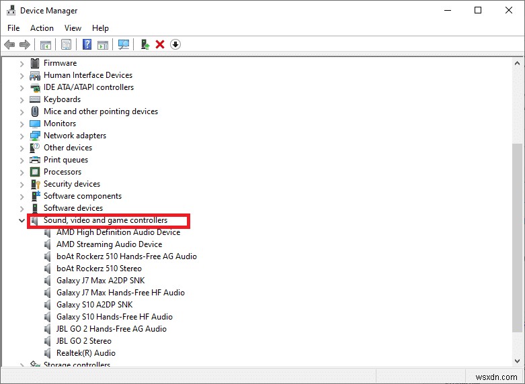Show/hide console tree toolbar icon
The image size is (525, 384).
click(x=46, y=44)
